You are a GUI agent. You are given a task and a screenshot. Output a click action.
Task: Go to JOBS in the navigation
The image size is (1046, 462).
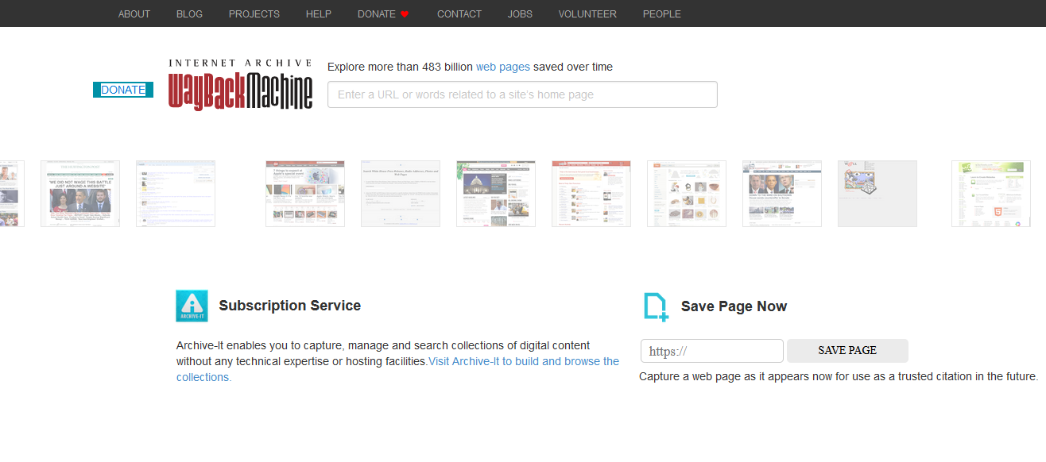520,13
